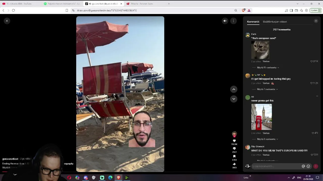The image size is (323, 181).
Task: Open the browser tab search dropdown
Action: pos(298,4)
